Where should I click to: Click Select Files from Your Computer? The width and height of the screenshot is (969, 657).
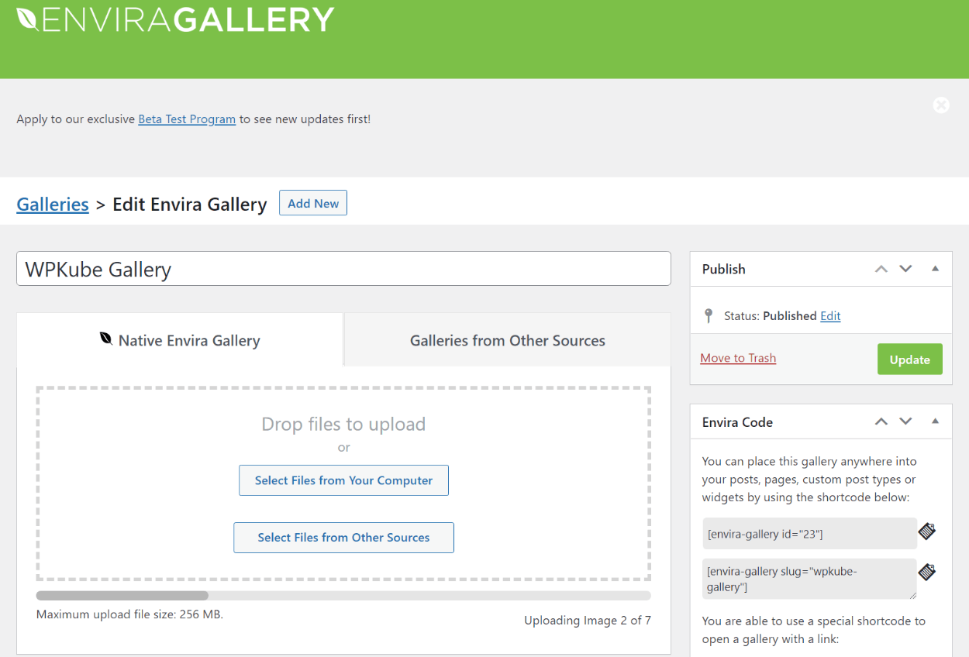tap(343, 480)
